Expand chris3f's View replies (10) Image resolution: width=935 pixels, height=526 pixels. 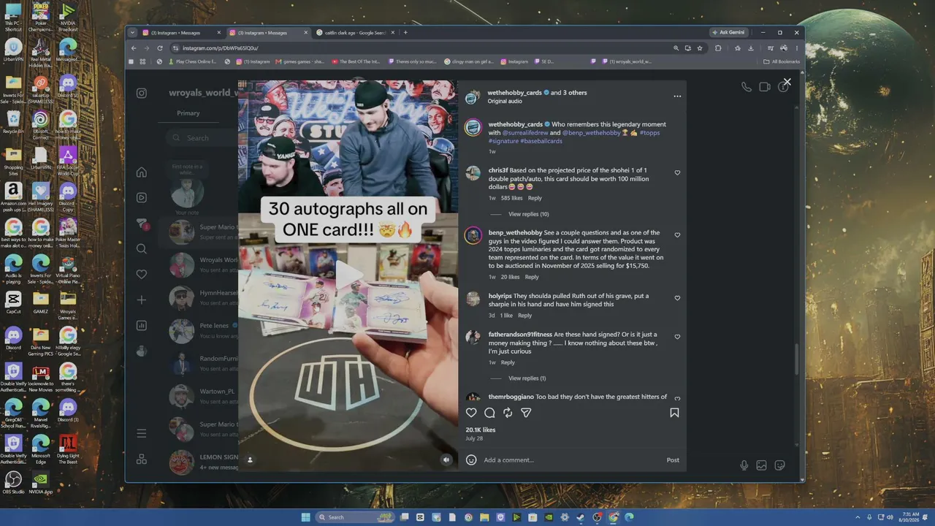tap(529, 214)
